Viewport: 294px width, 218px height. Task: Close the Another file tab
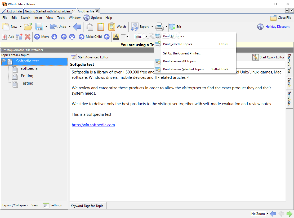point(97,11)
